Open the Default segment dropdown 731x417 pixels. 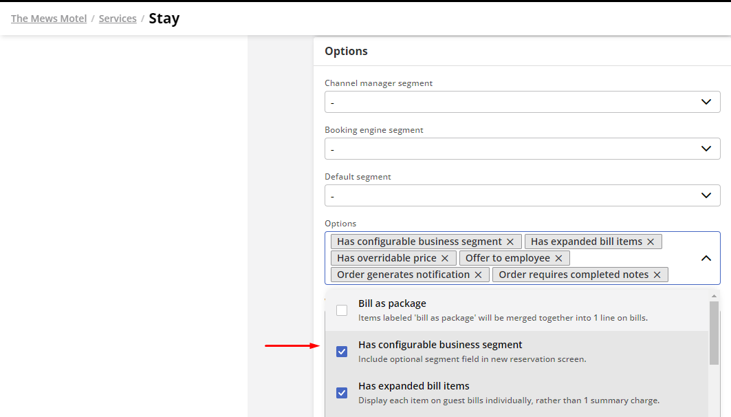tap(522, 195)
